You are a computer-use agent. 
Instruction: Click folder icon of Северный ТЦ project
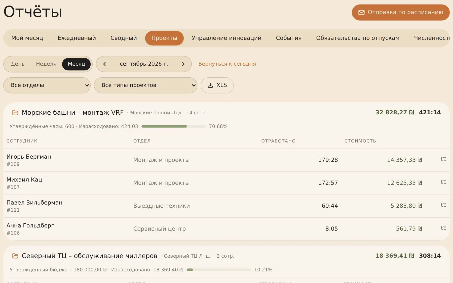coord(15,256)
